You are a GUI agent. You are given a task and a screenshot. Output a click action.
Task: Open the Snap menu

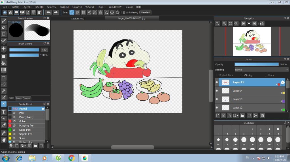tap(64, 7)
